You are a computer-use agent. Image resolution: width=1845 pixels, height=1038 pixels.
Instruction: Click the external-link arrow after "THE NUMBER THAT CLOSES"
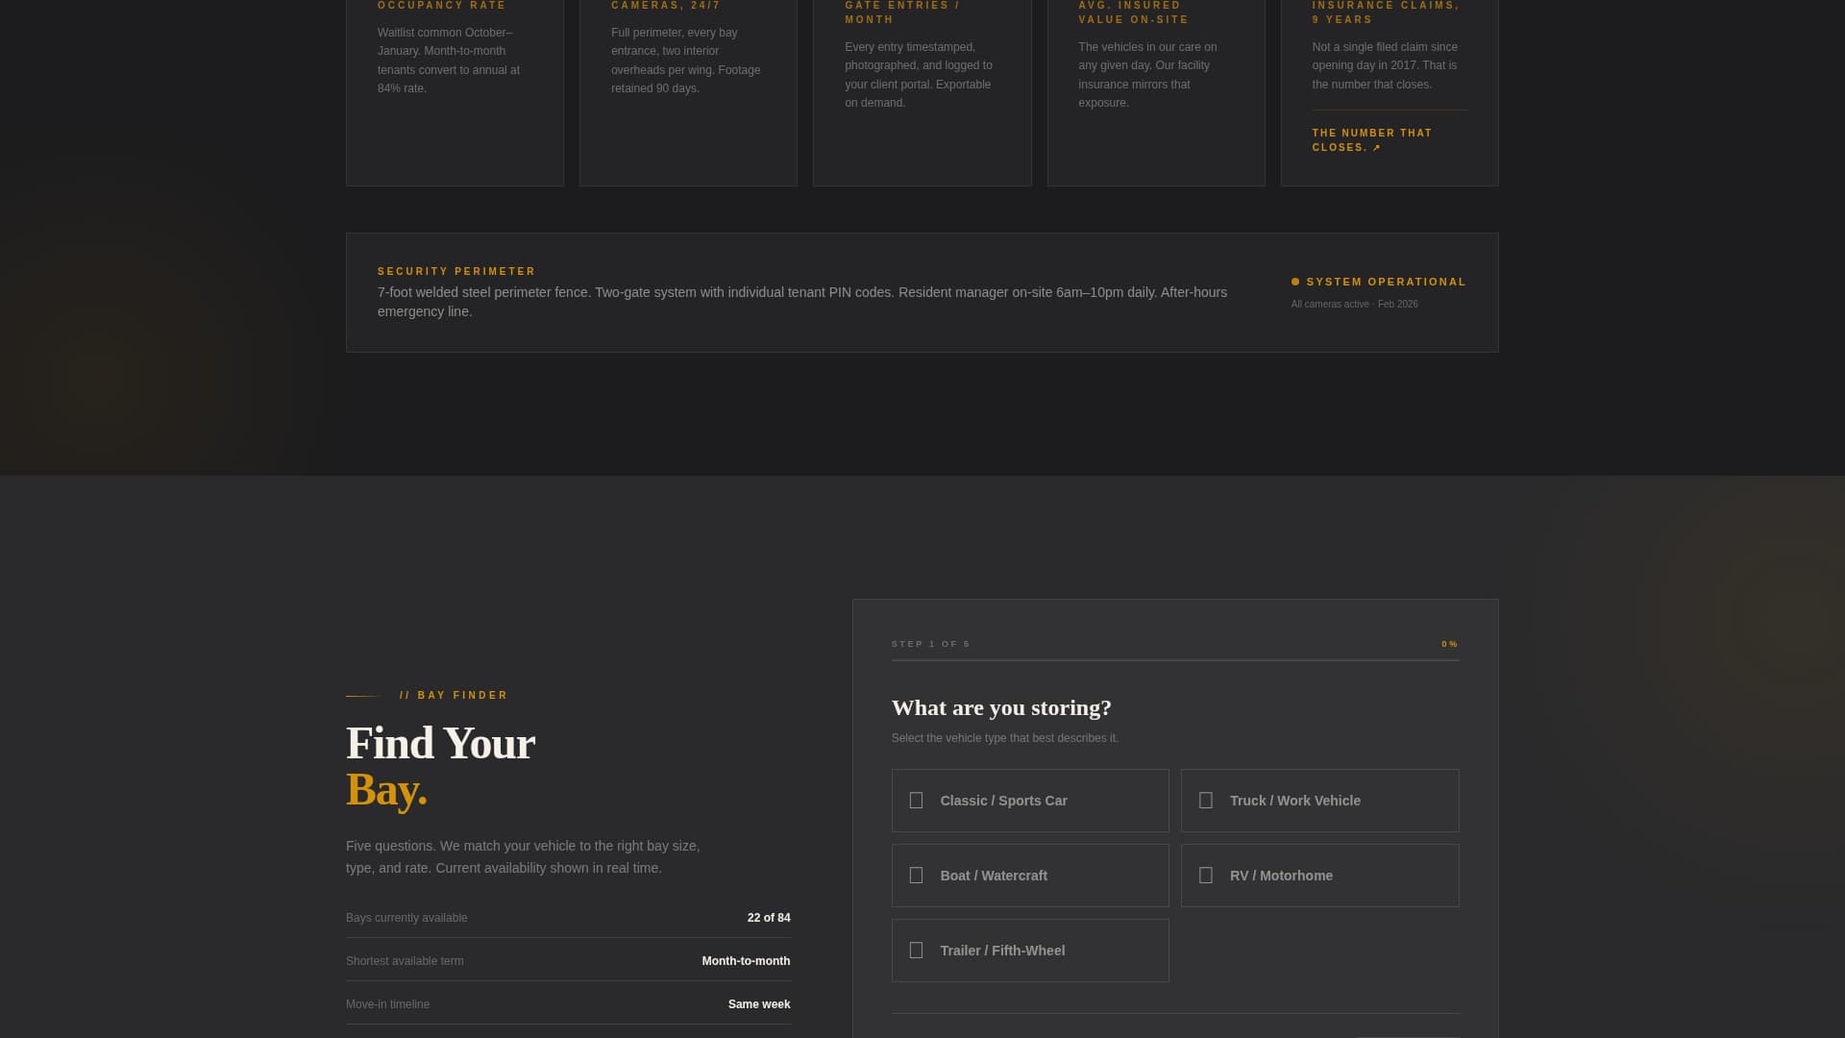(1378, 147)
